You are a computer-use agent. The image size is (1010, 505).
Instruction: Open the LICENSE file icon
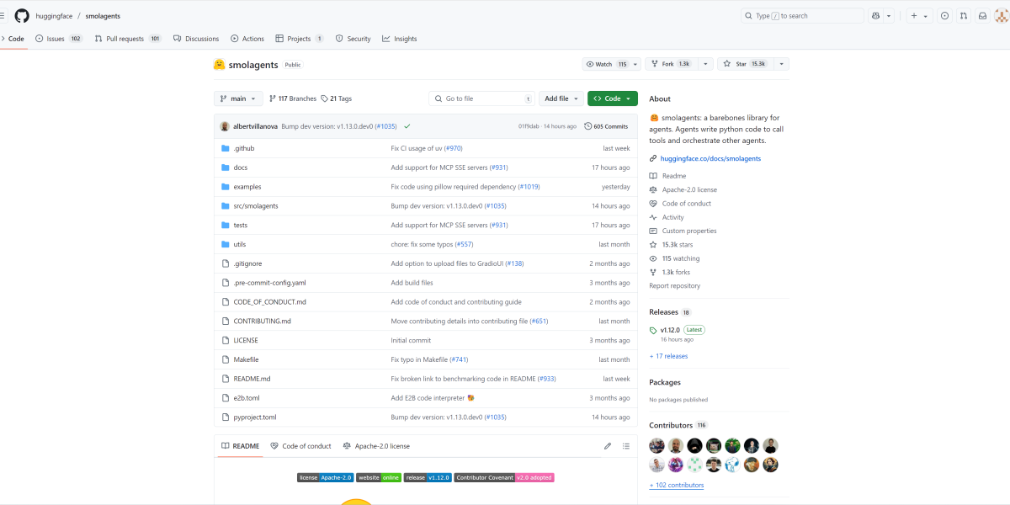[226, 340]
